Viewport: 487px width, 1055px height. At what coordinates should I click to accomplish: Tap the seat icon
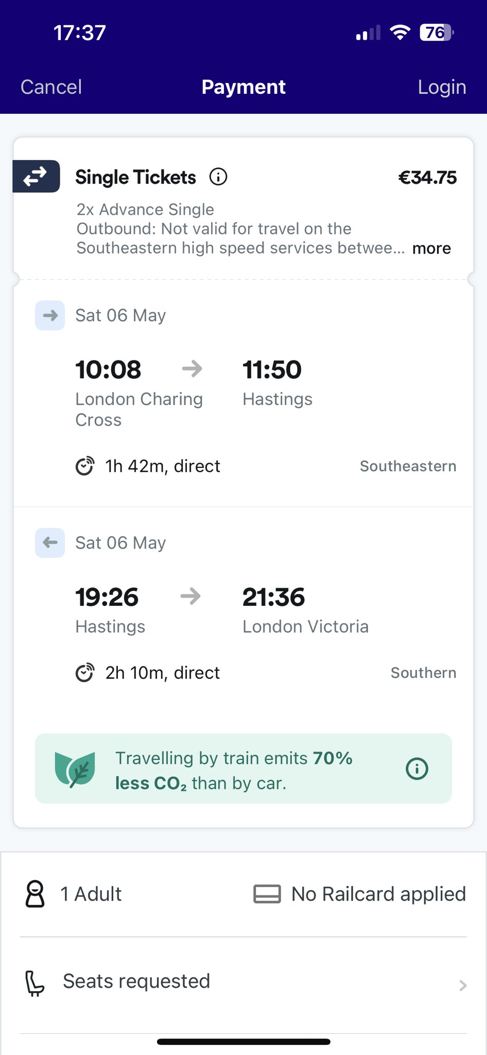tap(35, 983)
